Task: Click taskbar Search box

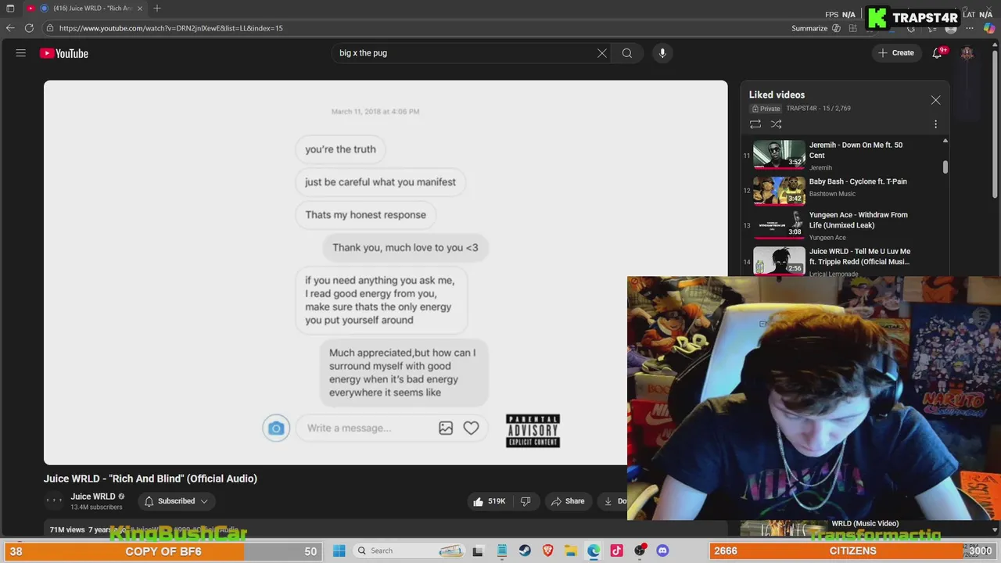Action: click(x=409, y=550)
